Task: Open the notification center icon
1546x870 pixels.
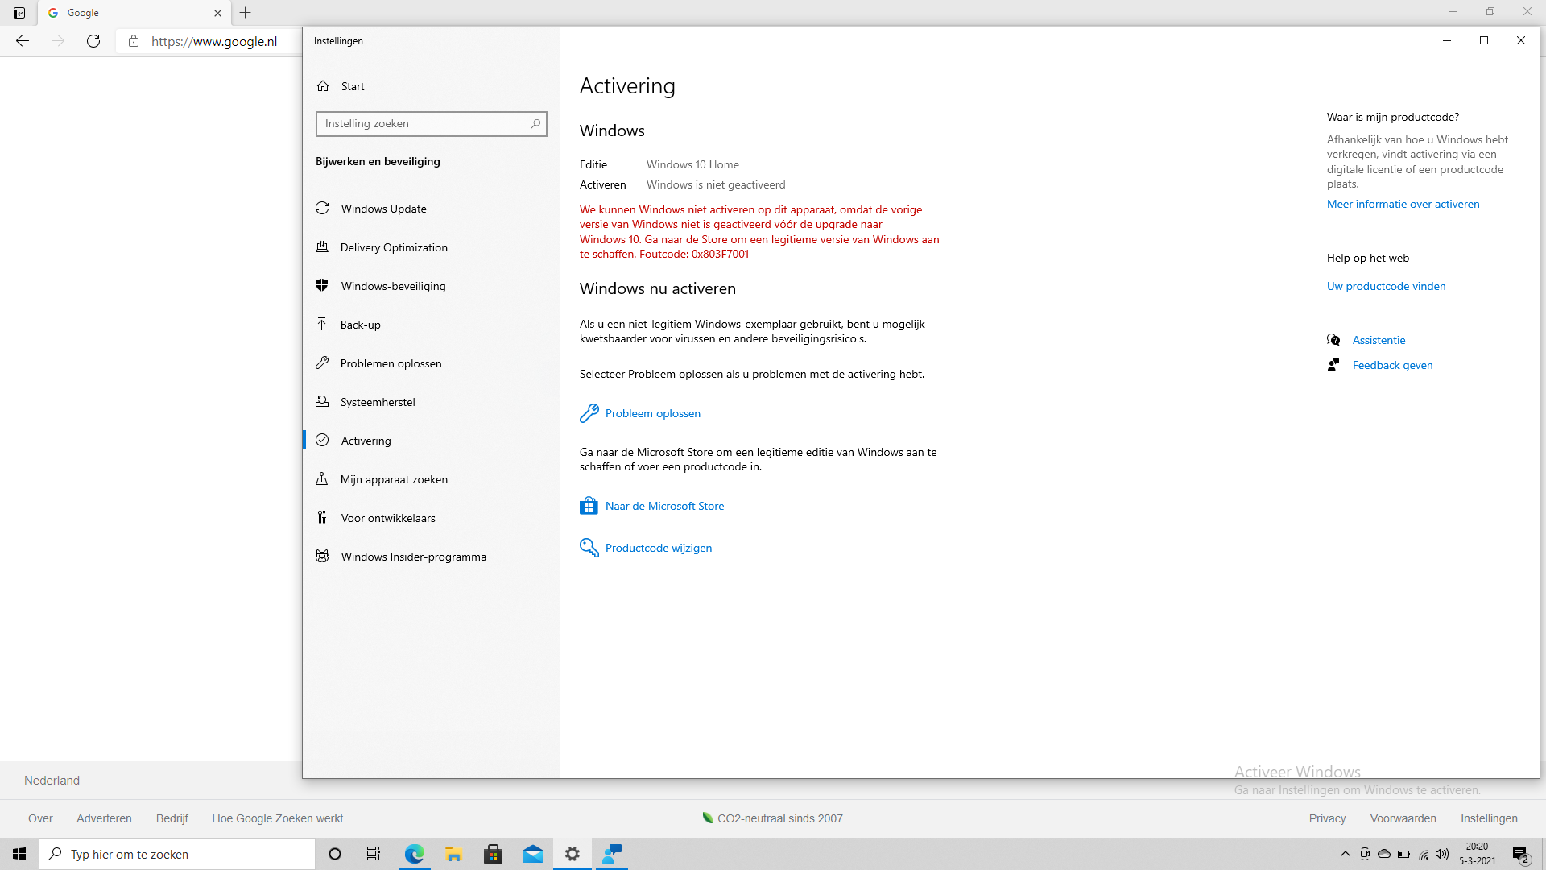Action: (1521, 855)
